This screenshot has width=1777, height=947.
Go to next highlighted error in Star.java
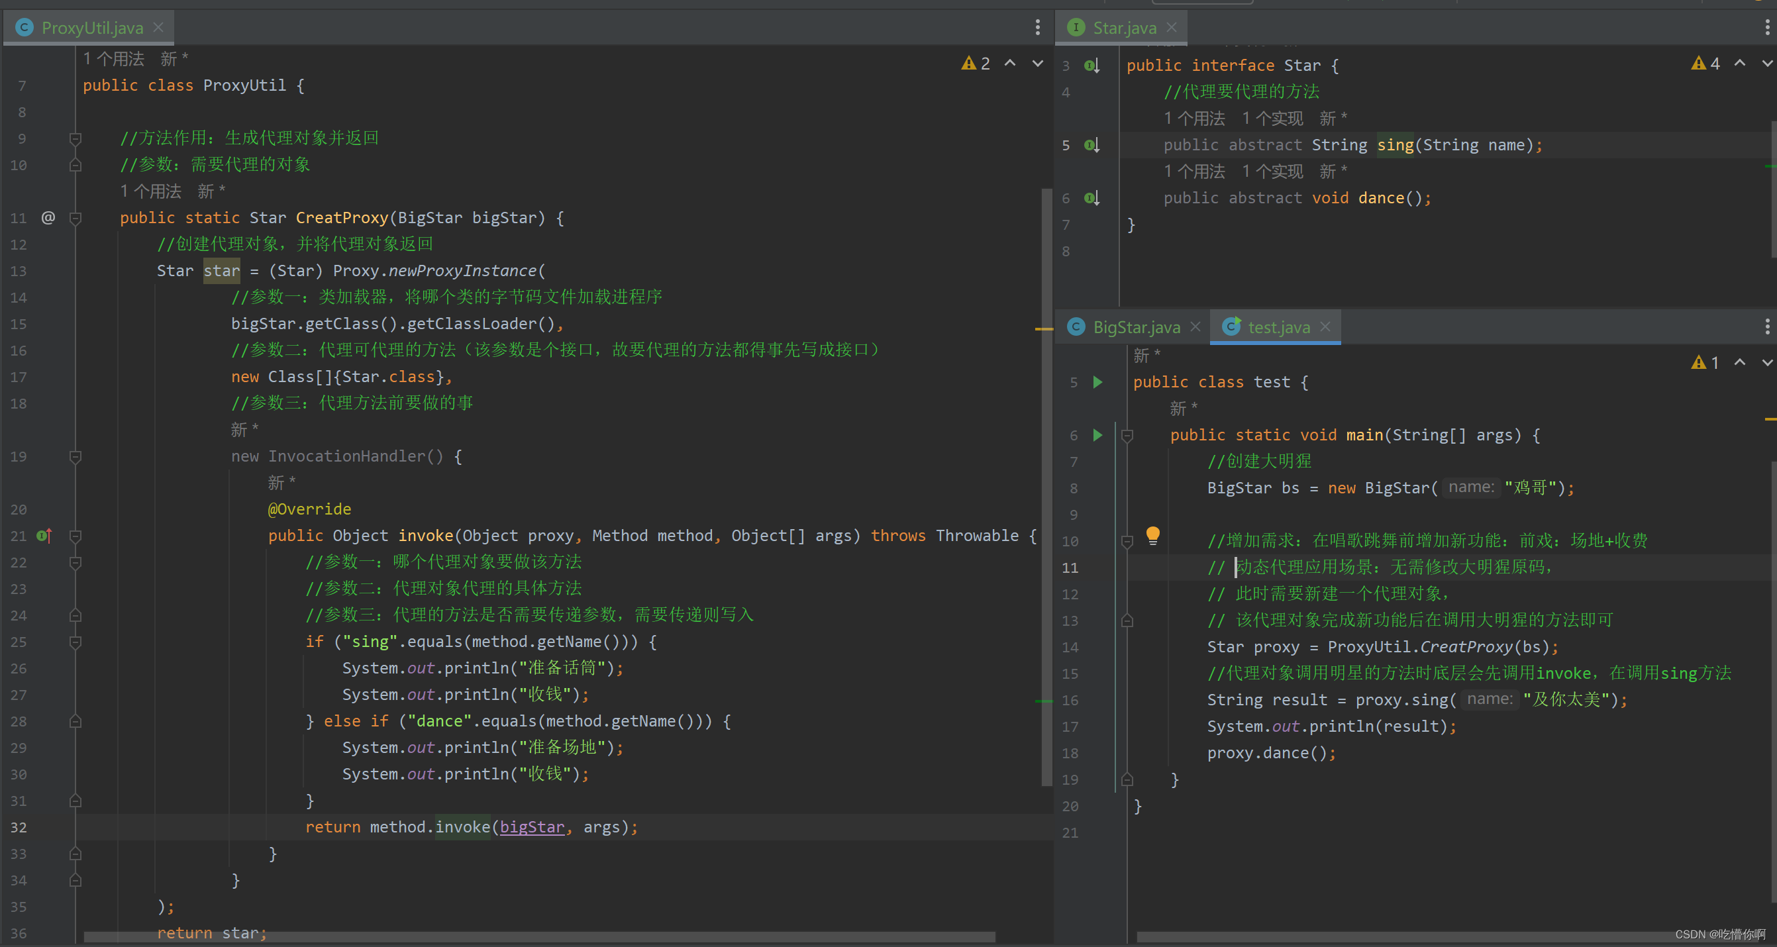[x=1767, y=64]
